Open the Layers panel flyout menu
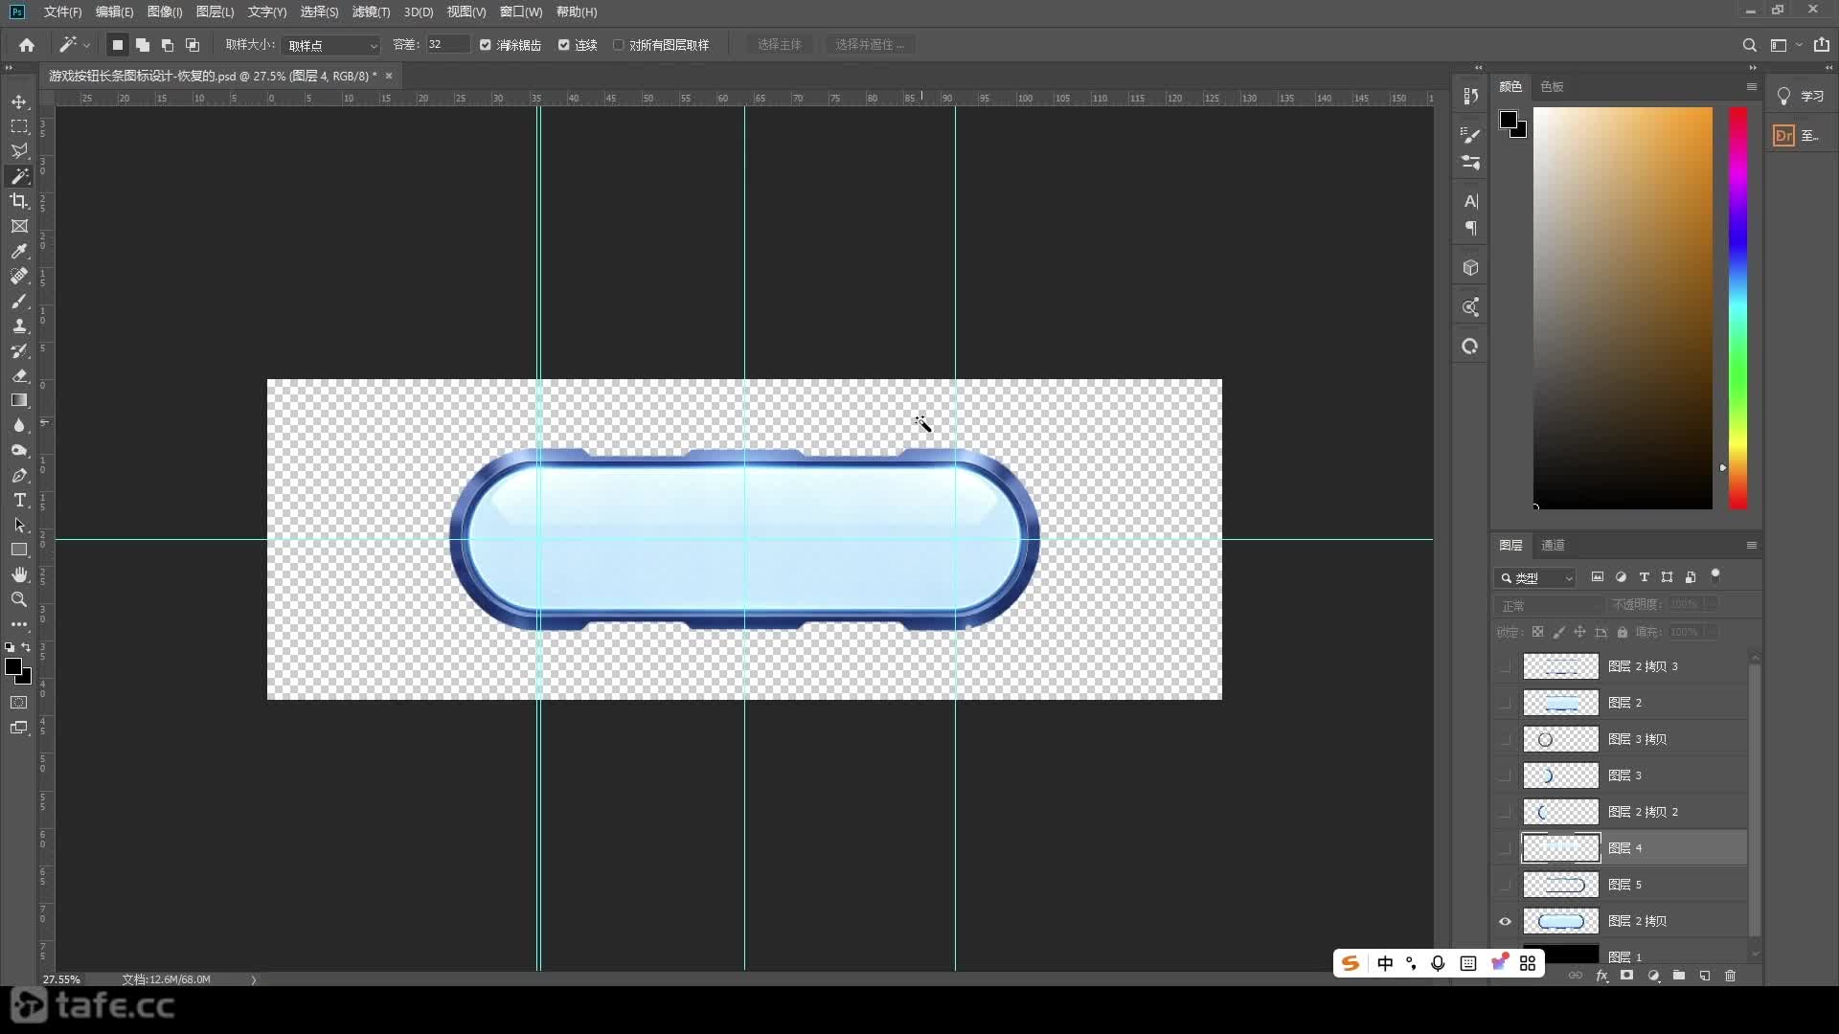The width and height of the screenshot is (1839, 1034). click(1752, 545)
